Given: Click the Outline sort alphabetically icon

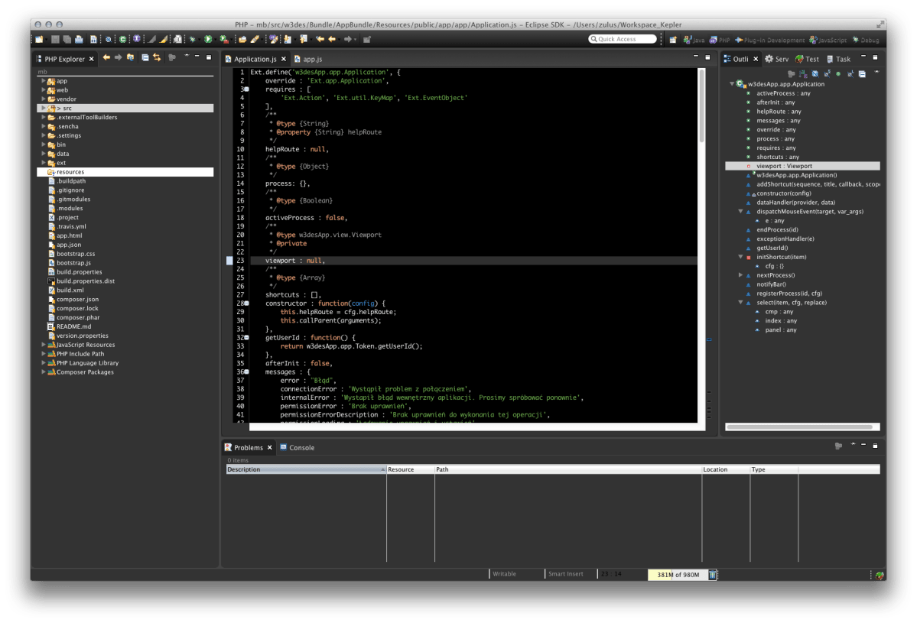Looking at the screenshot, I should click(803, 74).
